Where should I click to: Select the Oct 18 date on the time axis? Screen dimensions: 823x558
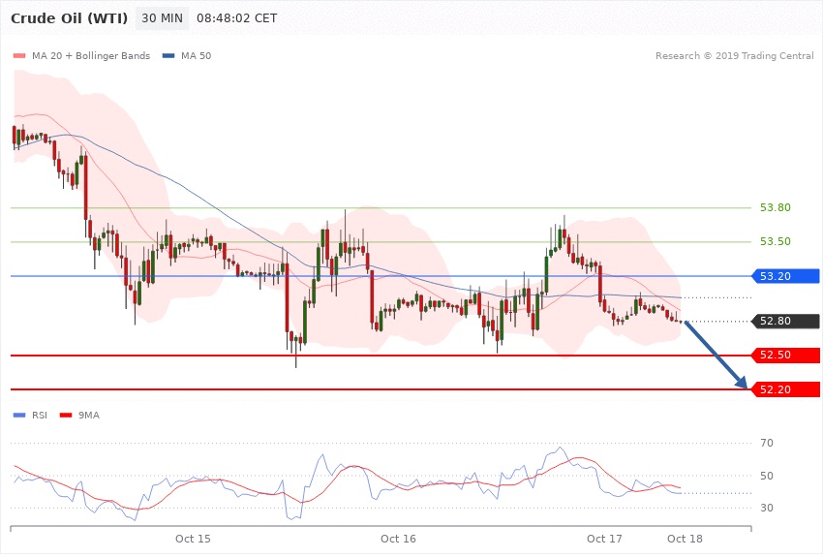coord(685,538)
